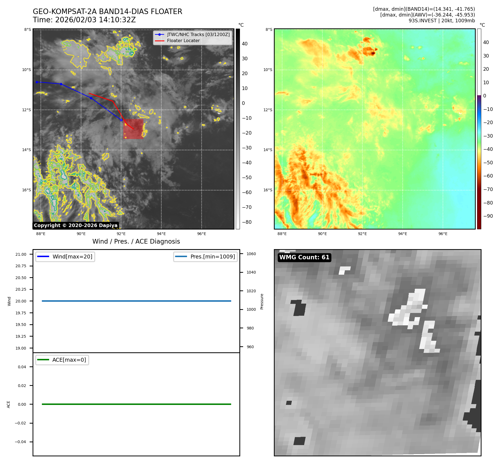Click the horizontal green ACE line in chart

[136, 404]
